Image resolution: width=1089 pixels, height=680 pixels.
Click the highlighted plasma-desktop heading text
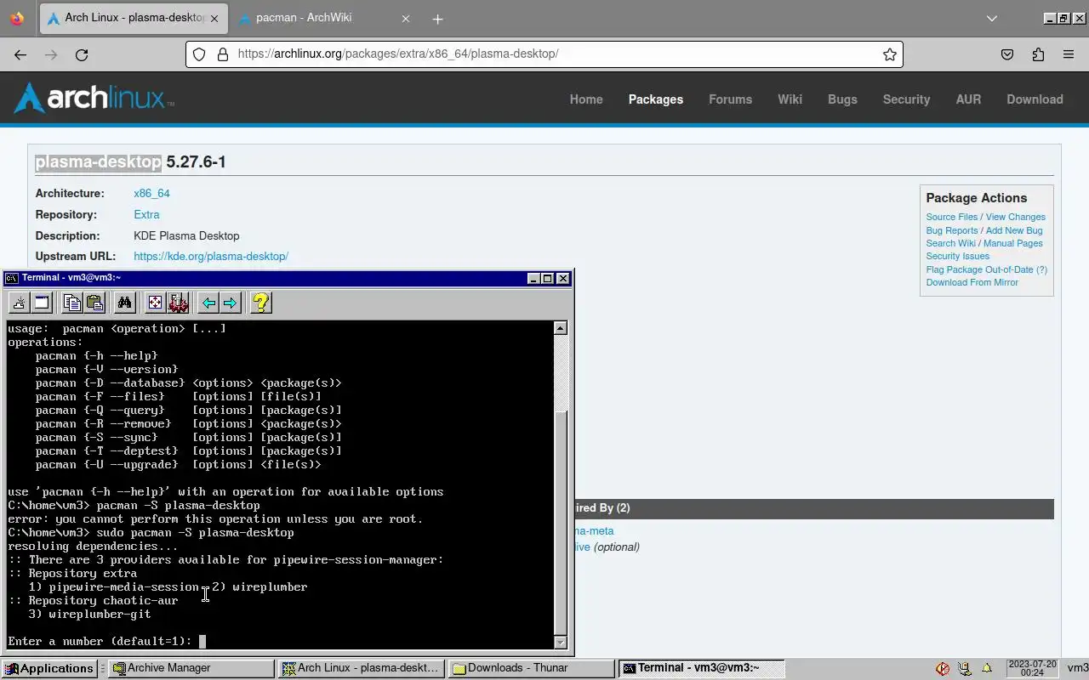click(x=98, y=161)
